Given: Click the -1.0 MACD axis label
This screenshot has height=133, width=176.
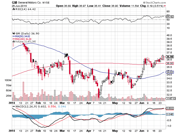Looking at the screenshot, I should (169, 126).
